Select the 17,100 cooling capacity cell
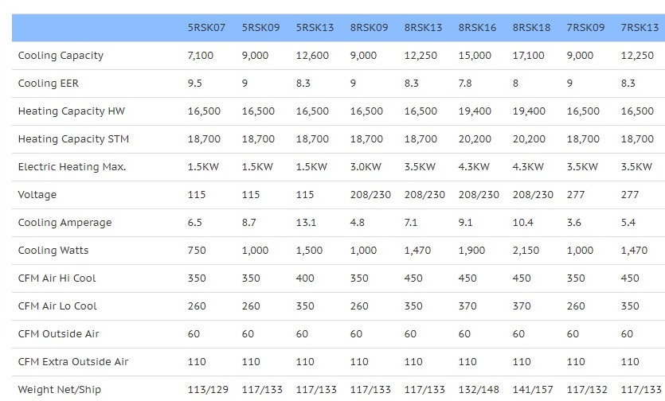The height and width of the screenshot is (401, 665). point(529,56)
